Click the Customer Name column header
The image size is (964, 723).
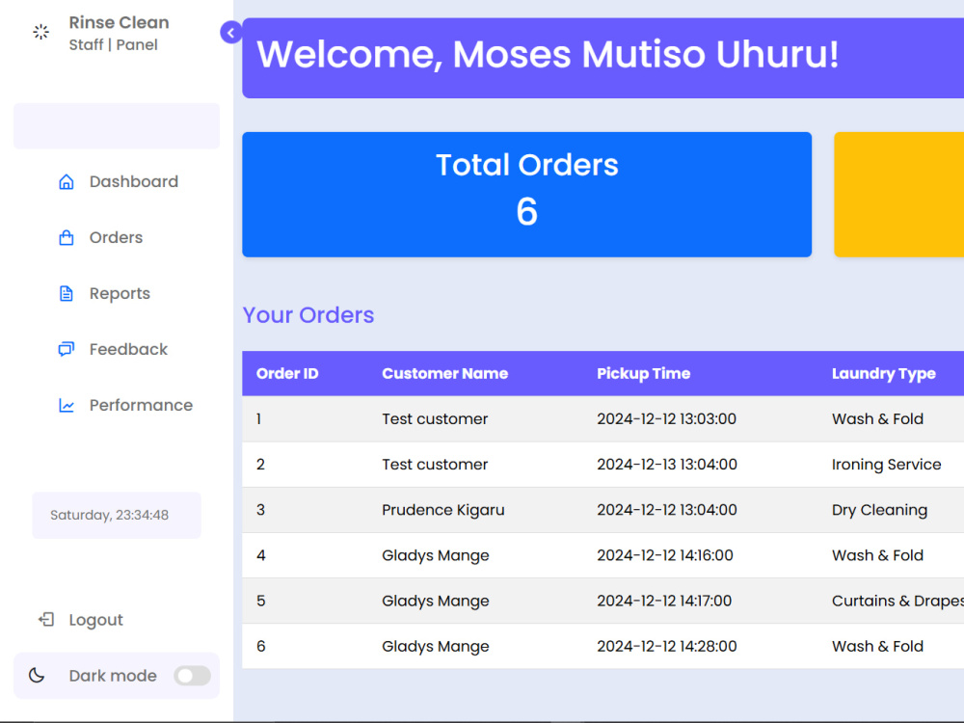pyautogui.click(x=445, y=374)
